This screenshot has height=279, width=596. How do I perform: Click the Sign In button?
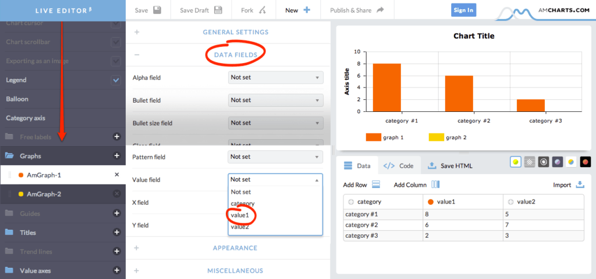[463, 10]
